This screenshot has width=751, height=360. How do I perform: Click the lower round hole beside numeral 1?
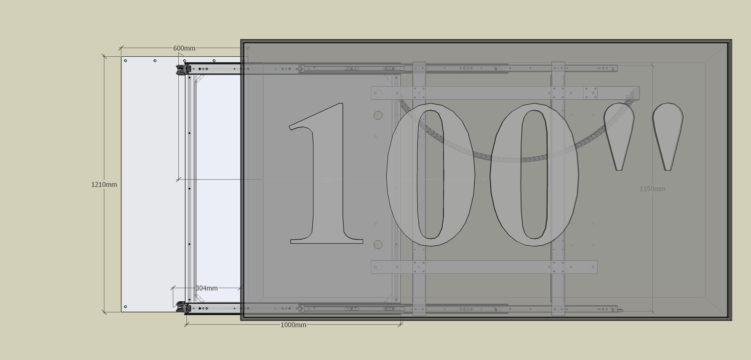[x=378, y=245]
